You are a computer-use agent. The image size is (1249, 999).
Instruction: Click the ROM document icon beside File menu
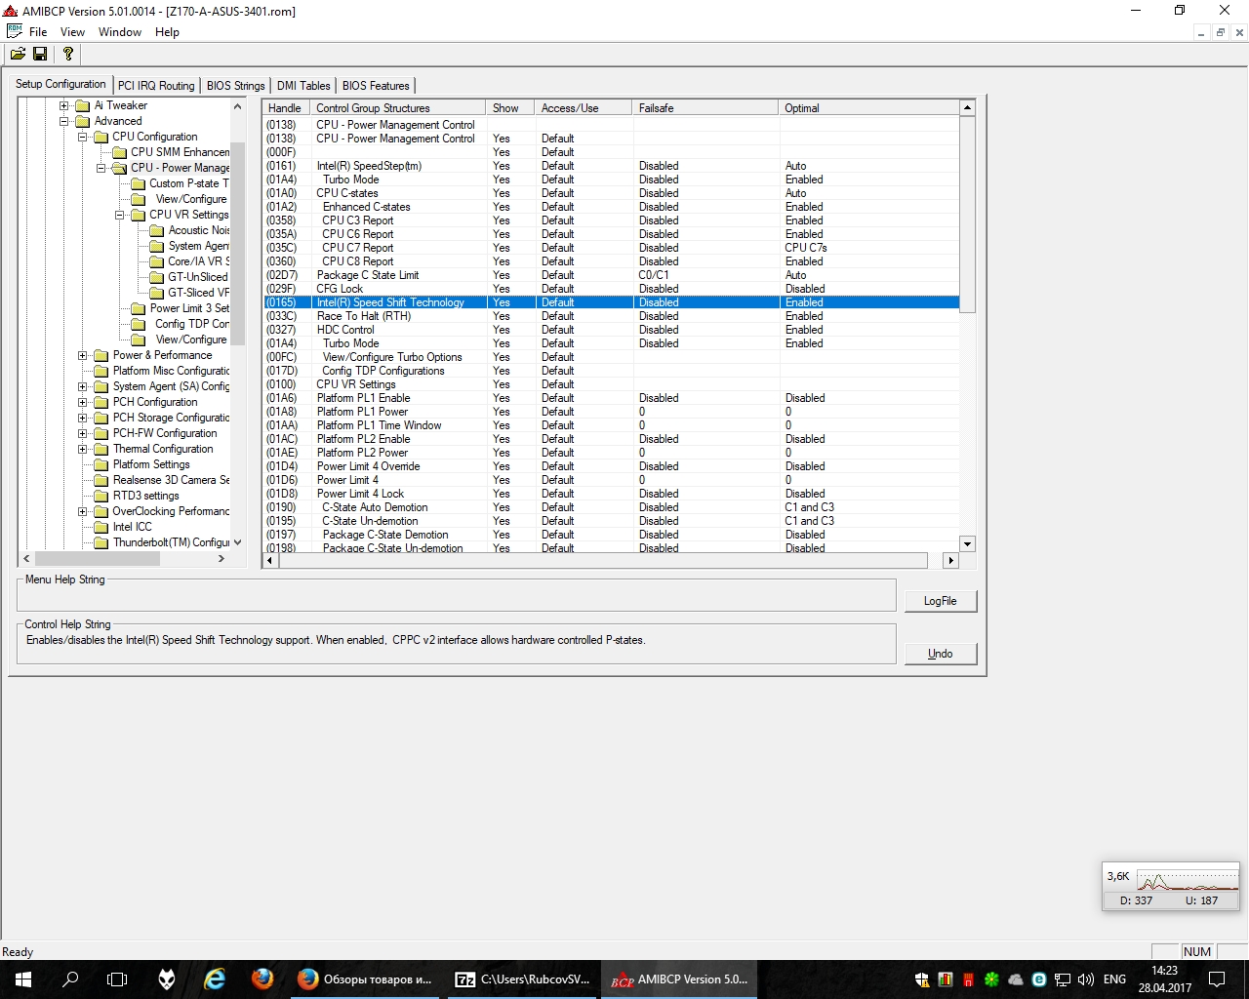click(x=15, y=31)
